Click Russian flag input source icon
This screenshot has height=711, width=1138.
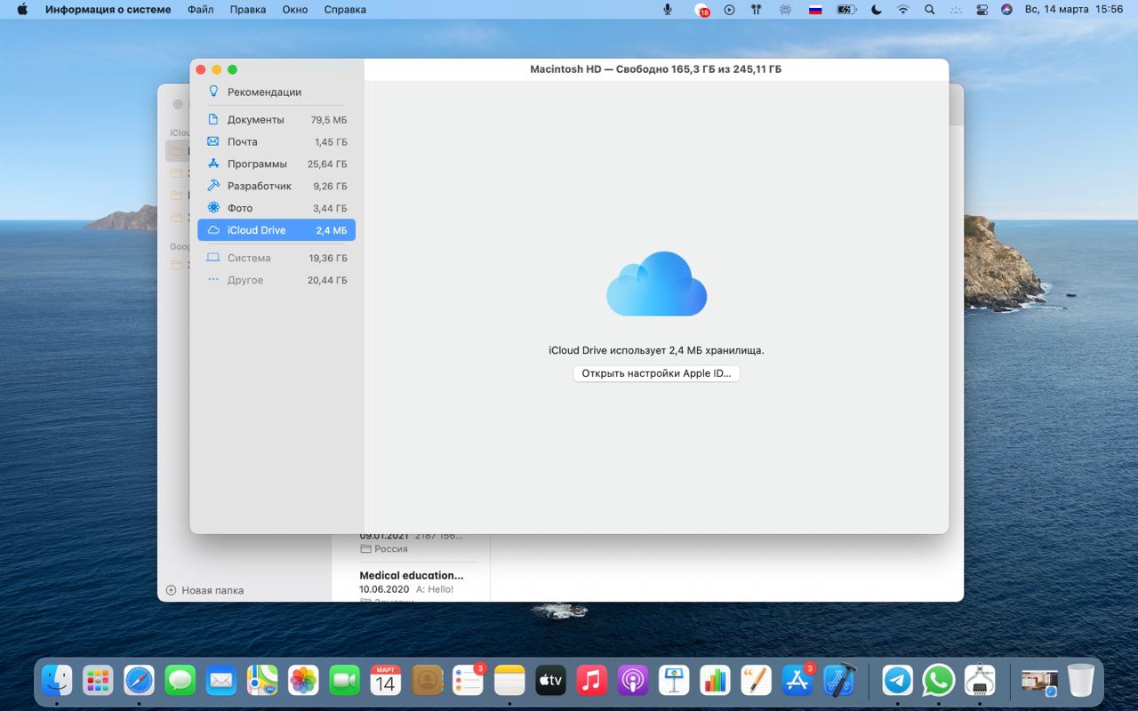pos(815,10)
